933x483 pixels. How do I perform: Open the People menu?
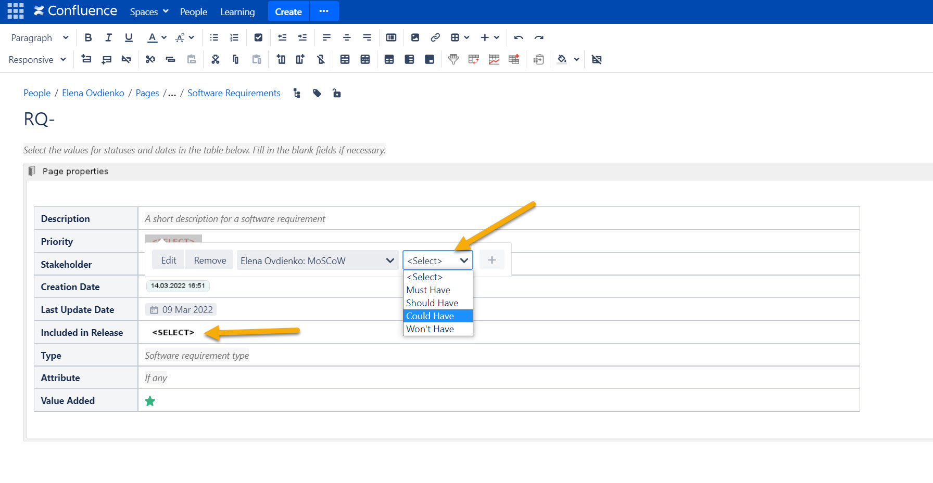point(193,11)
